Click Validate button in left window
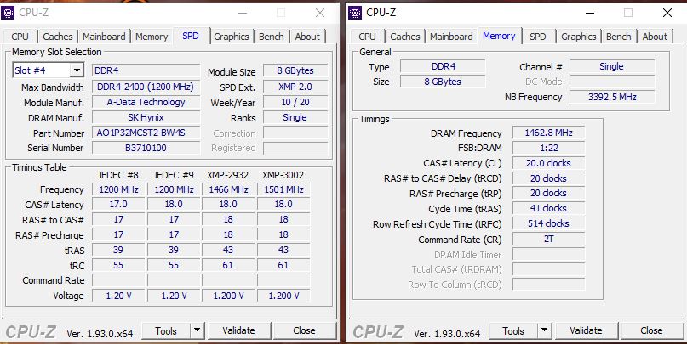 [x=238, y=331]
